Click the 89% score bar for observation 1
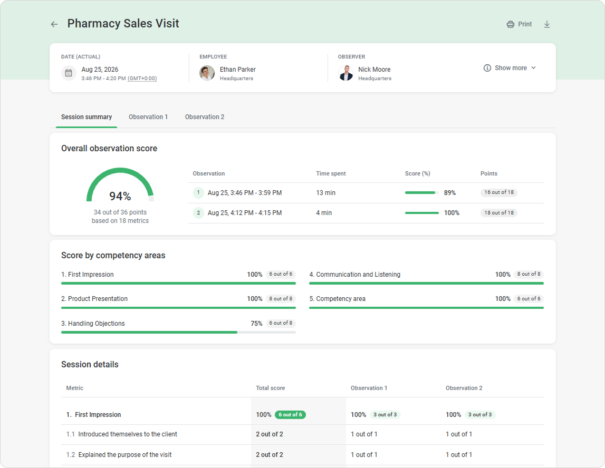The image size is (605, 468). 422,193
